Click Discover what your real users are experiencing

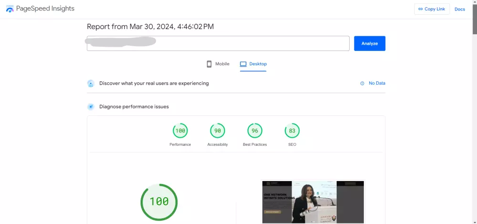coord(154,83)
